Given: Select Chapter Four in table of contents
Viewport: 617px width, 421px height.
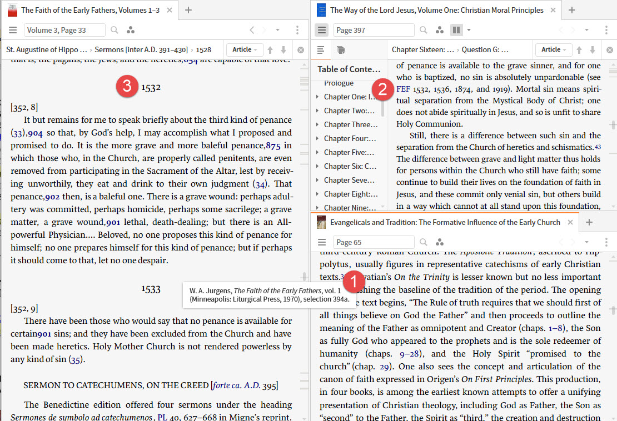Looking at the screenshot, I should point(350,138).
